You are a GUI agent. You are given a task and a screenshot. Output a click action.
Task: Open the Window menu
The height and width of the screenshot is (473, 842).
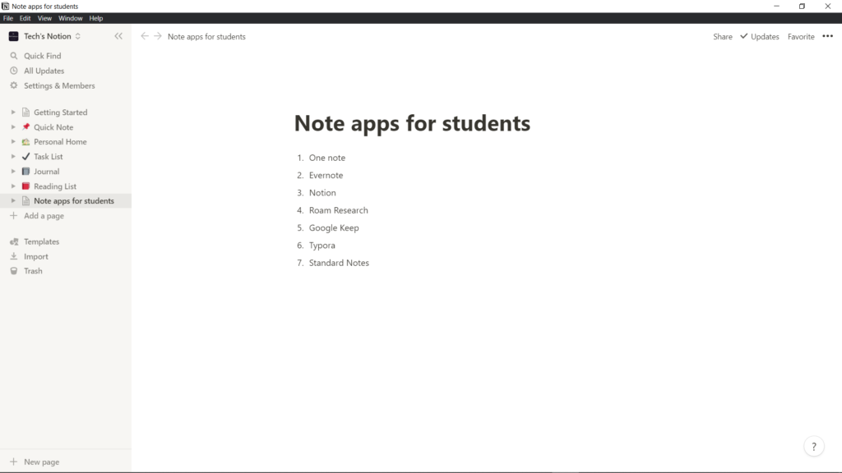pos(71,18)
